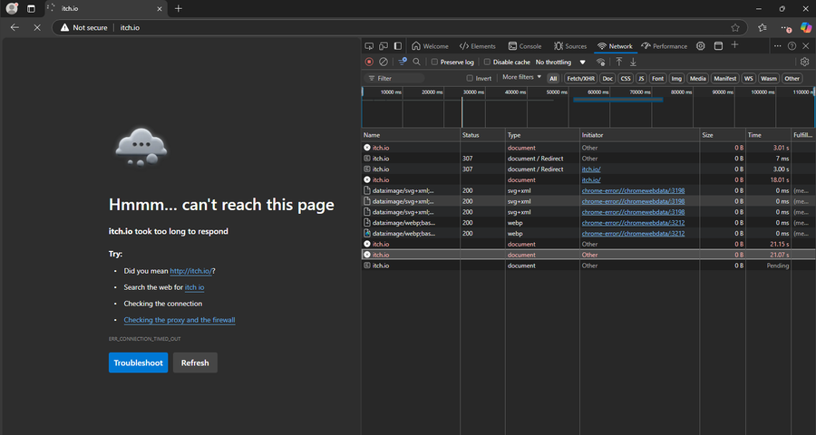Toggle the JS type filter
The width and height of the screenshot is (816, 435).
[641, 79]
